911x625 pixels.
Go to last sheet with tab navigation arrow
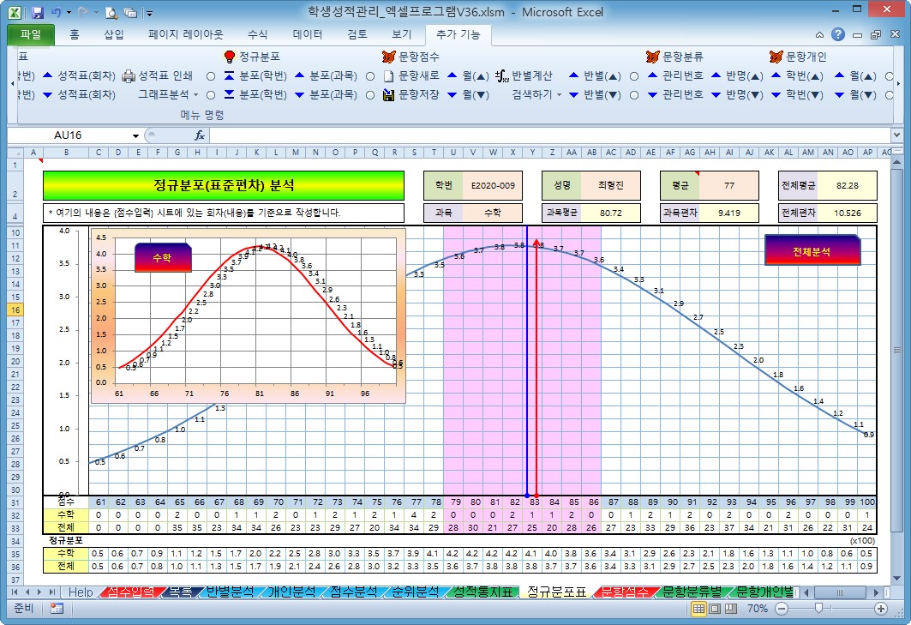[51, 592]
